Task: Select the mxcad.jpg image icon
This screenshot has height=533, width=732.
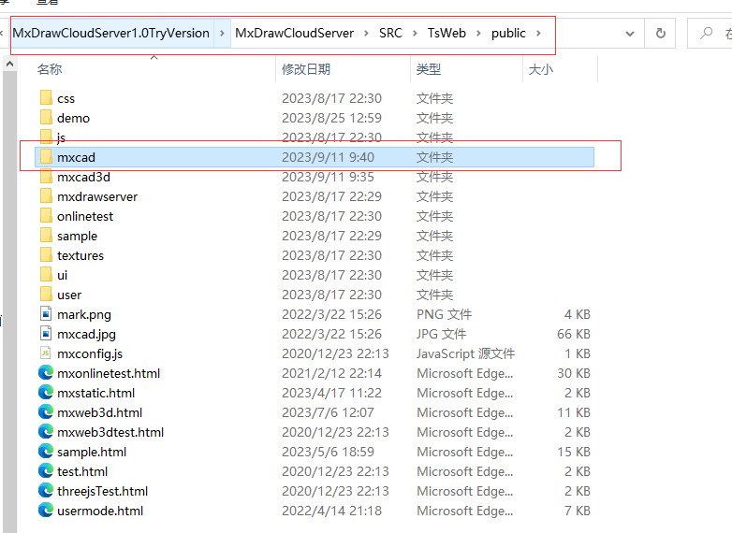Action: coord(46,334)
